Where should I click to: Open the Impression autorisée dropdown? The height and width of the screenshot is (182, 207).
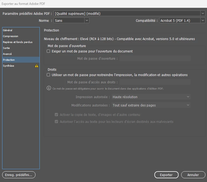[151, 97]
